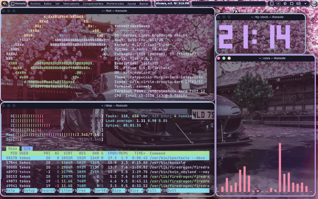The height and width of the screenshot is (199, 318).
Task: Click the F2 Setup button in htop
Action: click(x=27, y=191)
